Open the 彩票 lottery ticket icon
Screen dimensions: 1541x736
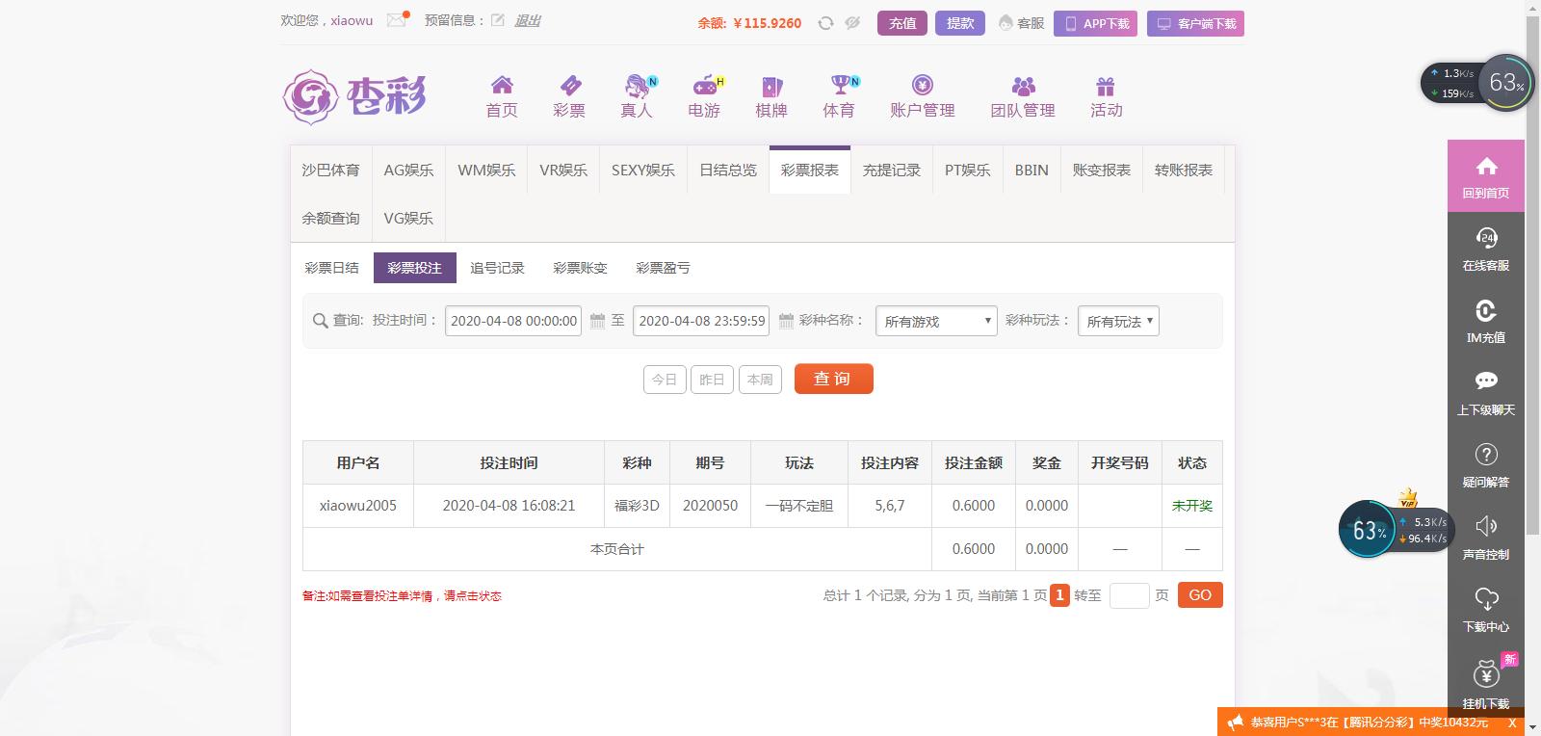(x=569, y=85)
